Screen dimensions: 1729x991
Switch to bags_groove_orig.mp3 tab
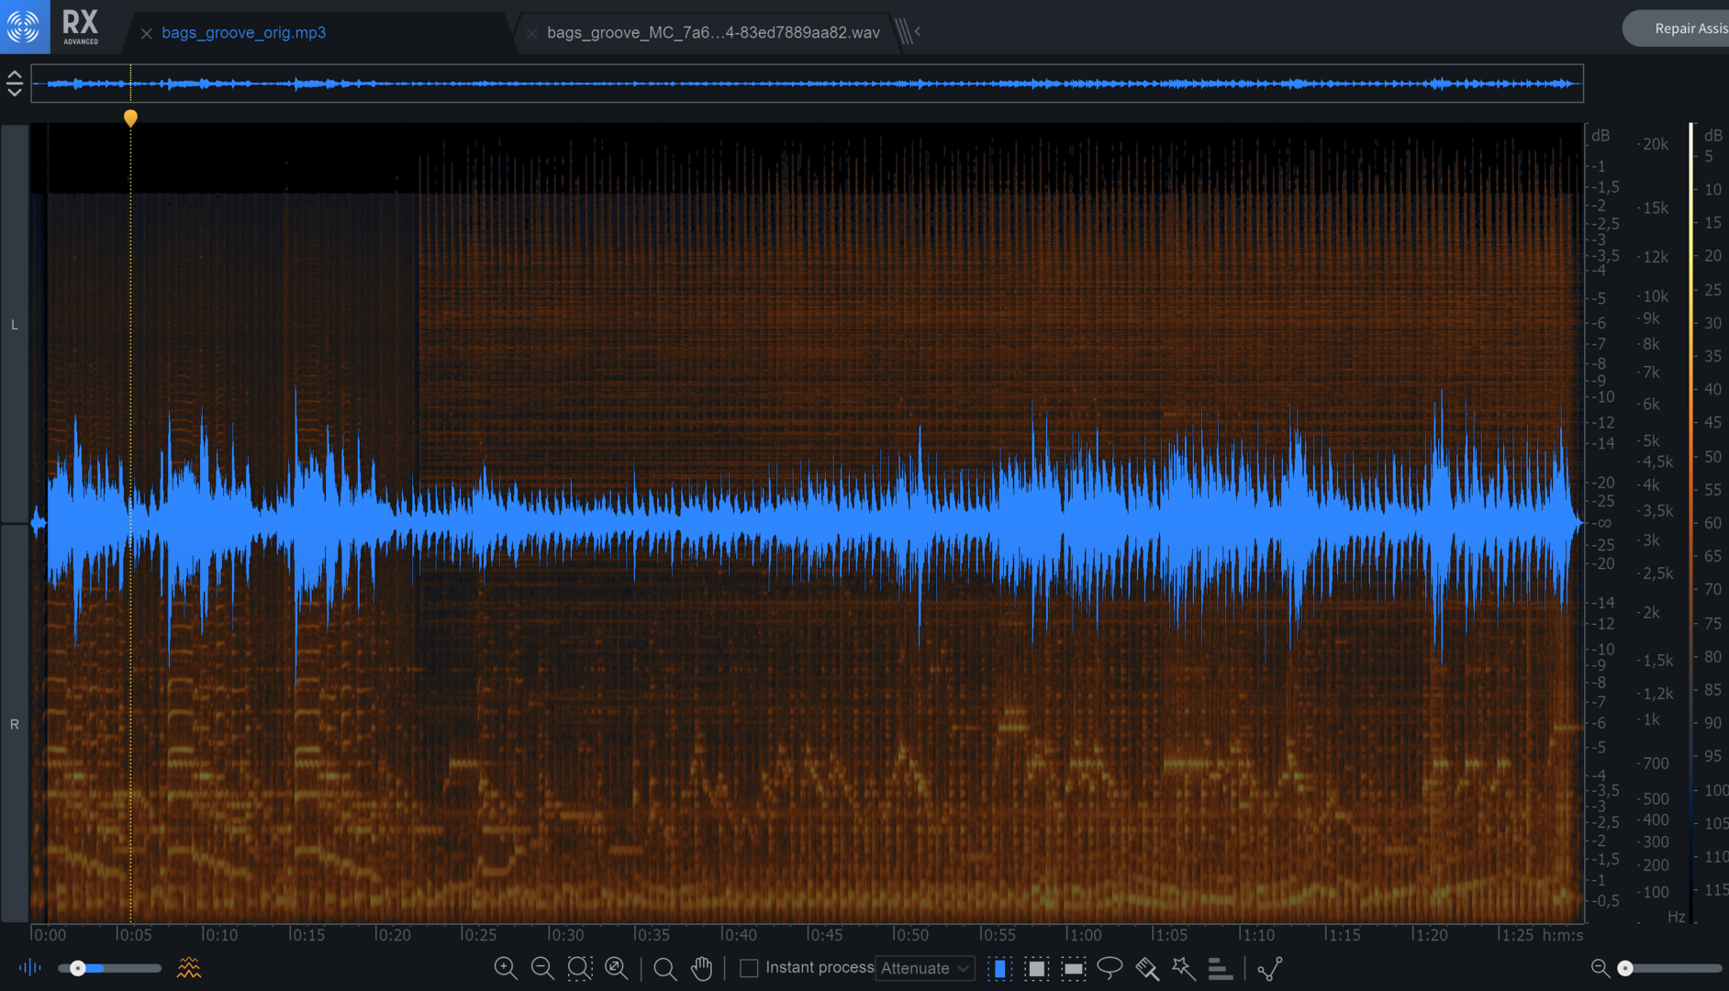pos(243,32)
